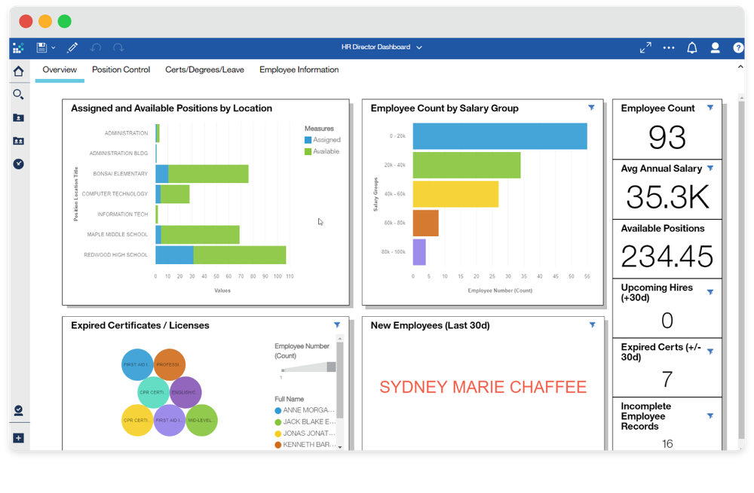Viewport: 754px width, 493px height.
Task: Switch to the Position Control tab
Action: [121, 69]
